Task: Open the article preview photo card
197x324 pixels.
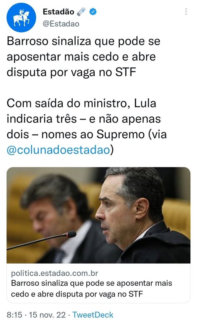Action: click(98, 215)
